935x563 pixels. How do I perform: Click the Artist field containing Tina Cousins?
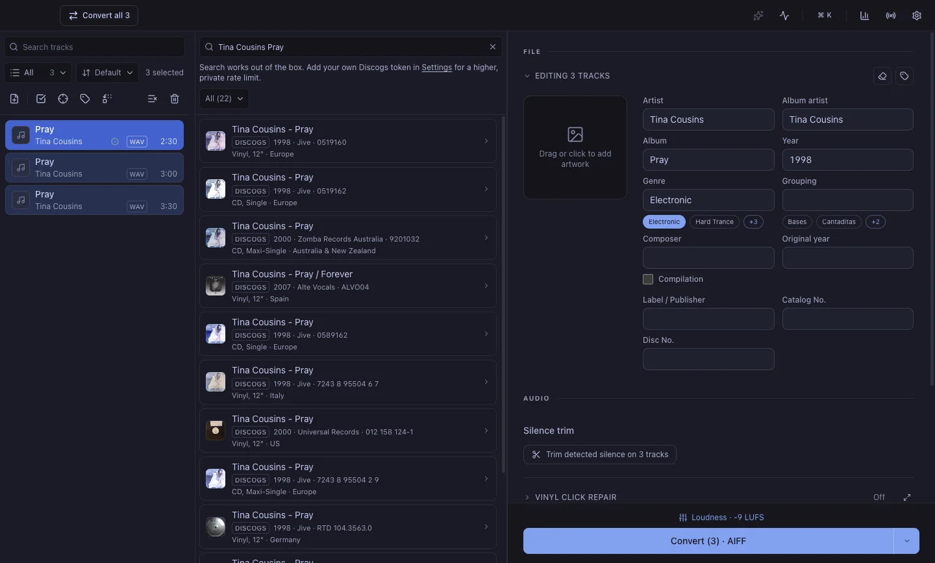(x=708, y=119)
